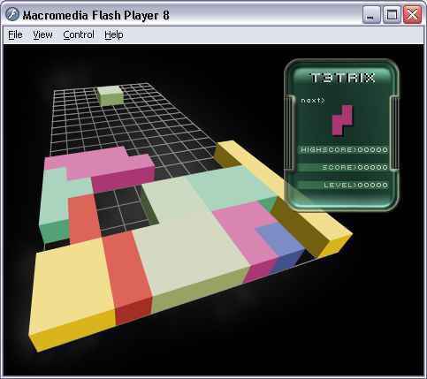This screenshot has height=379, width=427.
Task: Click the LEVEL display bar
Action: pyautogui.click(x=343, y=185)
